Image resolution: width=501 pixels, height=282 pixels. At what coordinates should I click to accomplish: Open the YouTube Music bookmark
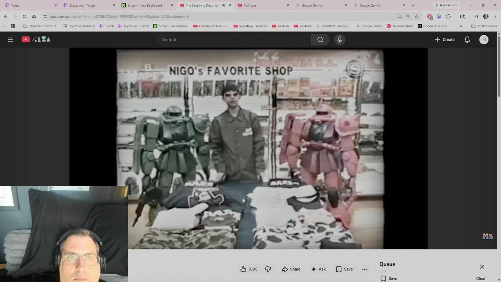(x=400, y=26)
